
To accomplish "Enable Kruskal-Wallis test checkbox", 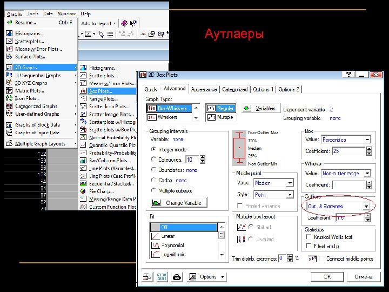I will tap(308, 237).
